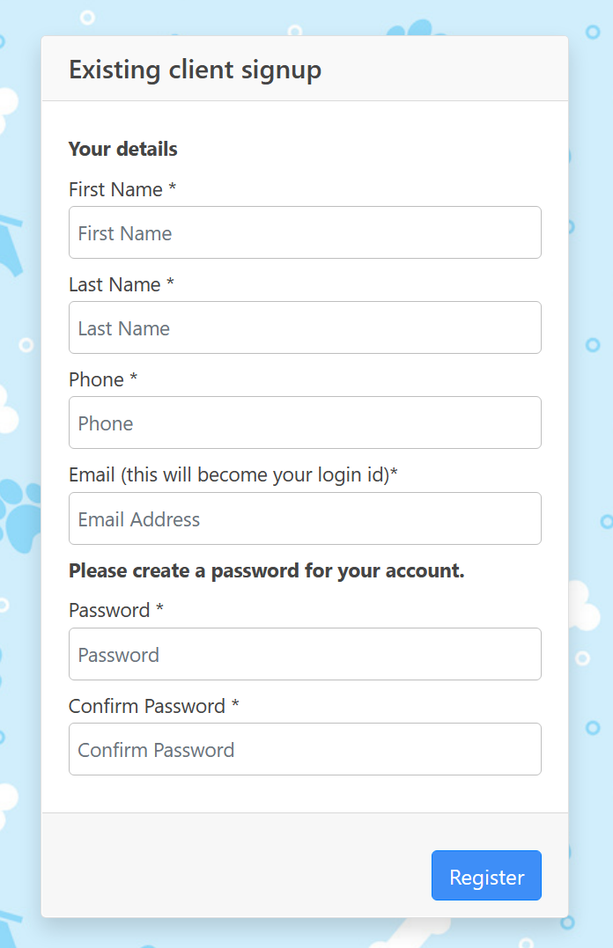Focus the Last Name text box
Image resolution: width=613 pixels, height=948 pixels.
point(305,327)
